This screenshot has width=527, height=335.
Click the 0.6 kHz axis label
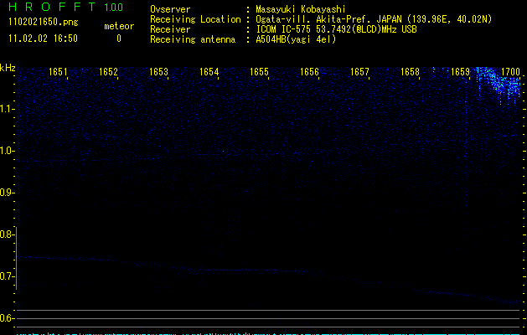[x=7, y=318]
